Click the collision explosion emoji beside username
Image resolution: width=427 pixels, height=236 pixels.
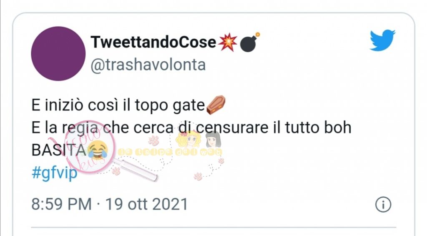click(x=228, y=42)
